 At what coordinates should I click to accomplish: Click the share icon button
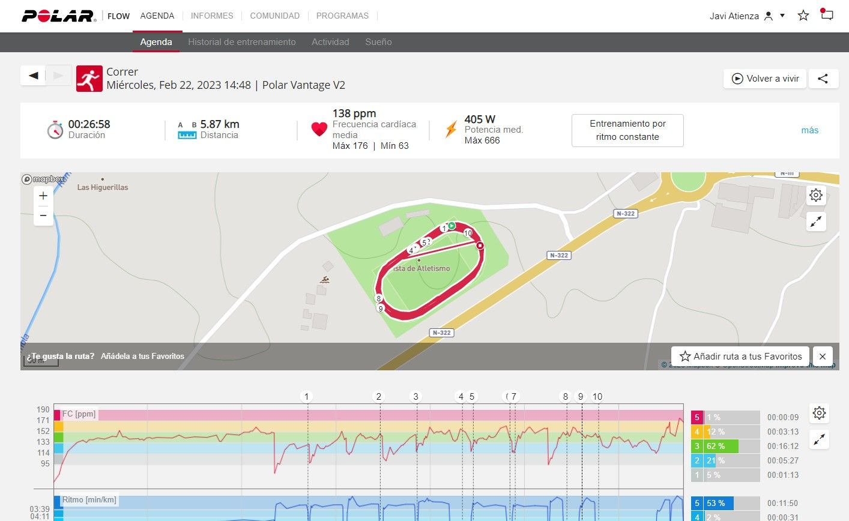[x=823, y=79]
